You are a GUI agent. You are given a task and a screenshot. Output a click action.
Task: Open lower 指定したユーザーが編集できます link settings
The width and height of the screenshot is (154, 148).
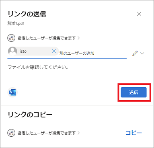[47, 133]
